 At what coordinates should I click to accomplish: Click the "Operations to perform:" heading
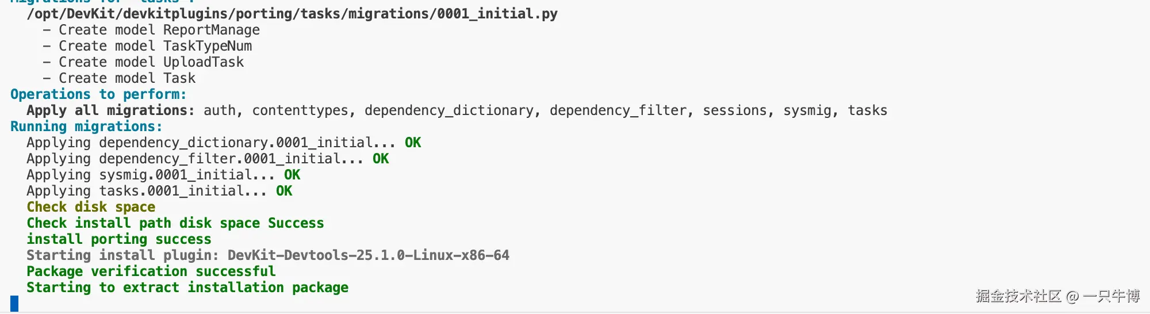point(98,94)
